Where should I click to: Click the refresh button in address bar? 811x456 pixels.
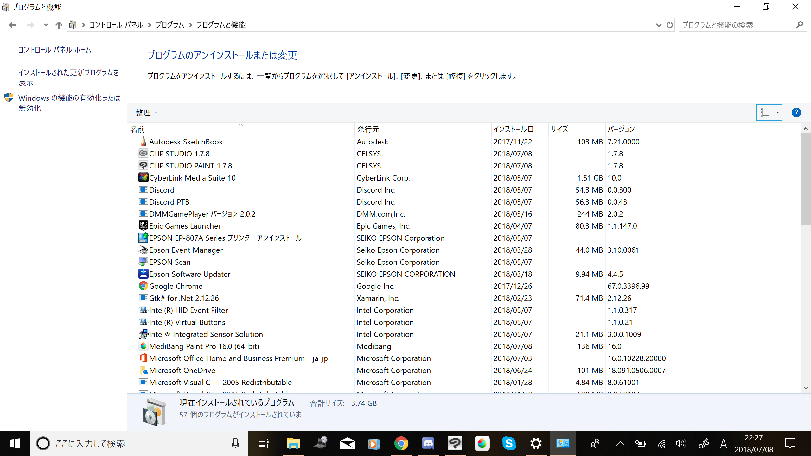point(669,25)
